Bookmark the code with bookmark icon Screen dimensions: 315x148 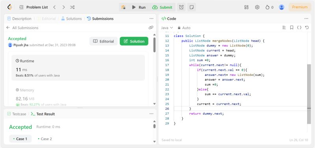point(292,27)
